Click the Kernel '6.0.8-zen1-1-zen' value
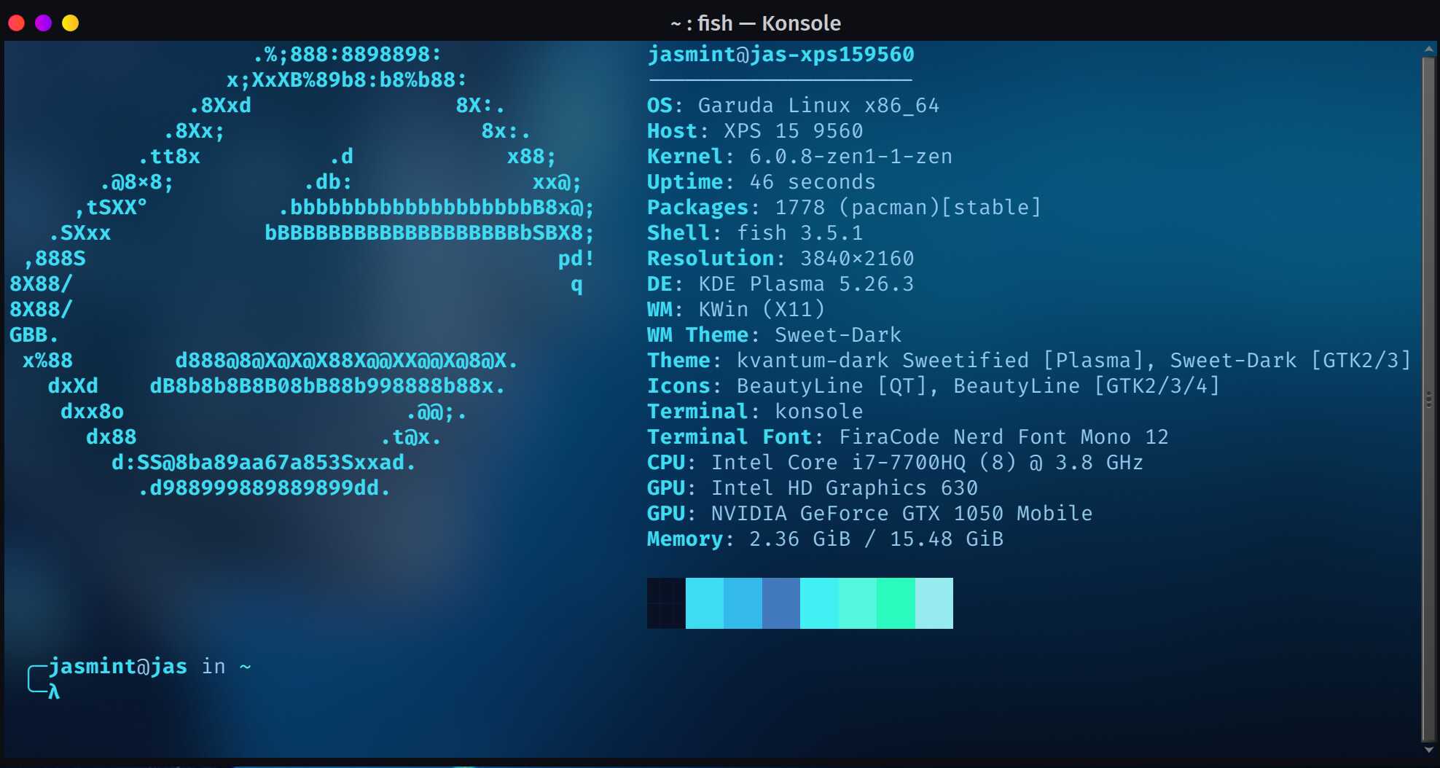1440x768 pixels. tap(850, 157)
